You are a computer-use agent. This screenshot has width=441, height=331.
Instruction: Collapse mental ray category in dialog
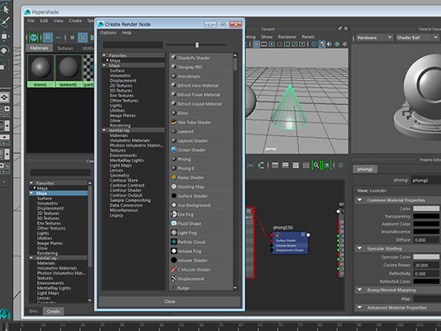pos(104,130)
